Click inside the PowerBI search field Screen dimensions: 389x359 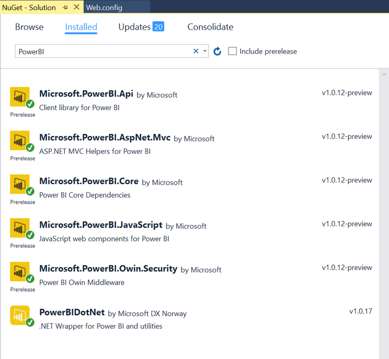(103, 51)
